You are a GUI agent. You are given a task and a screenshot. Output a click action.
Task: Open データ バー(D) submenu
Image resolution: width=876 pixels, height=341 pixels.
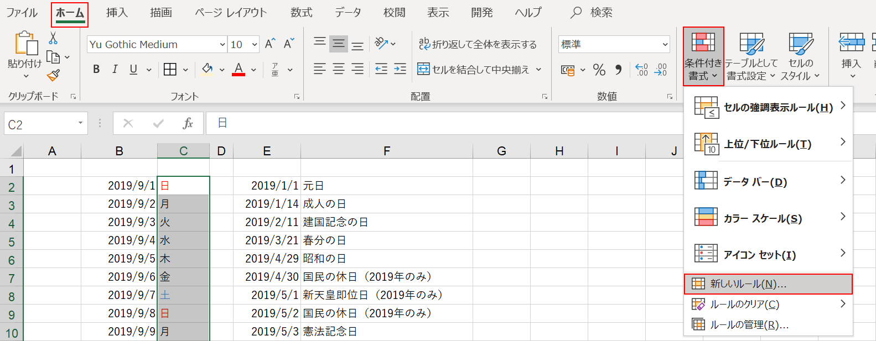[769, 181]
